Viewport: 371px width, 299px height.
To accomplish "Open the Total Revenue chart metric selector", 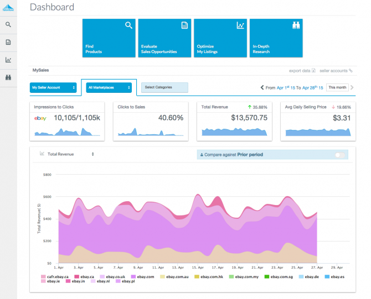I will pyautogui.click(x=70, y=154).
